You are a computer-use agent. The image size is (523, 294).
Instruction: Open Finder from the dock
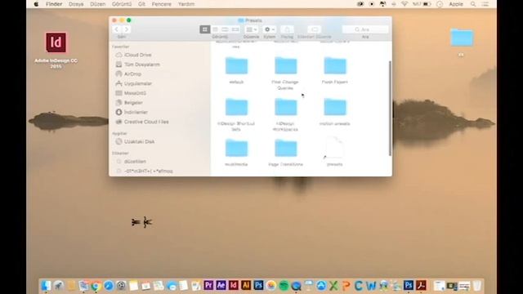[46, 286]
